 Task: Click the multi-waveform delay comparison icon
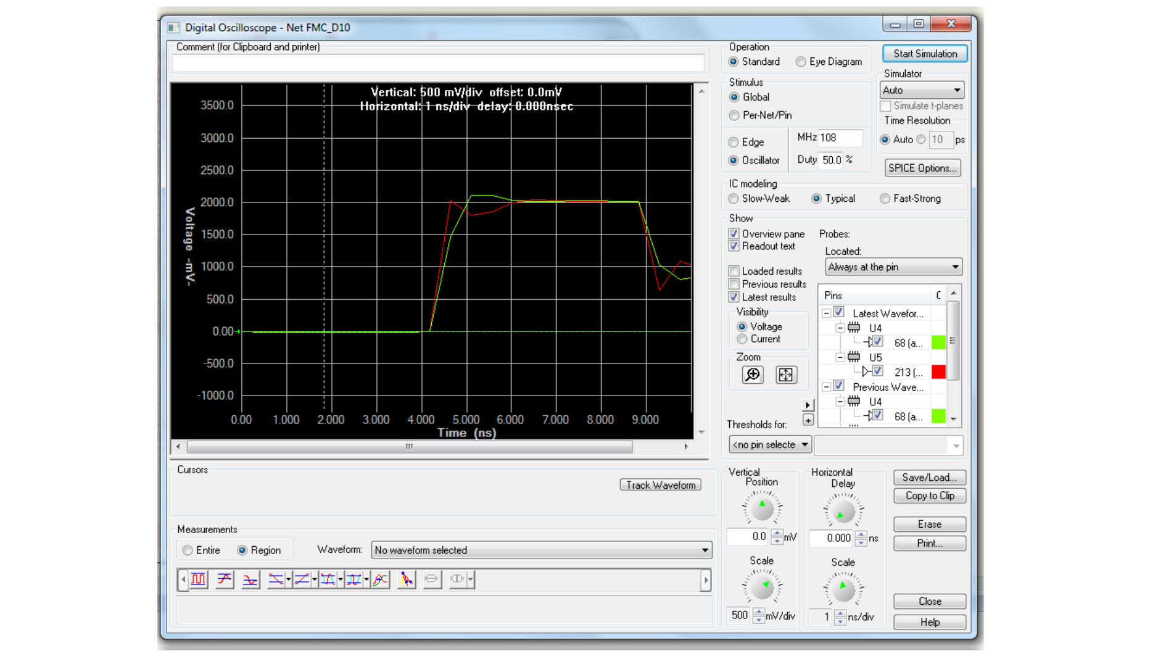(x=381, y=579)
